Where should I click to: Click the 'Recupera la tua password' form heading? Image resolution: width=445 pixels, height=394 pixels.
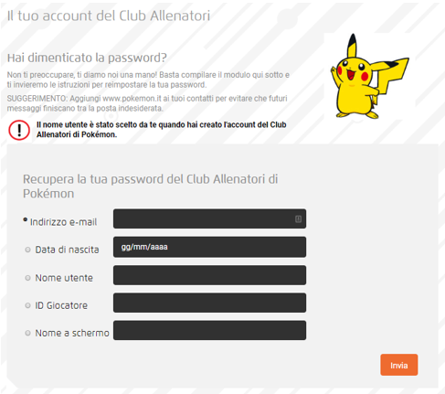click(151, 186)
